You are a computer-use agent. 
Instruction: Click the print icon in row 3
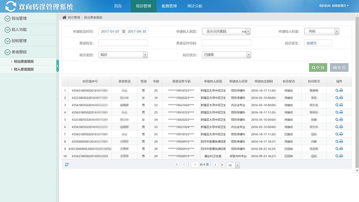[x=341, y=105]
